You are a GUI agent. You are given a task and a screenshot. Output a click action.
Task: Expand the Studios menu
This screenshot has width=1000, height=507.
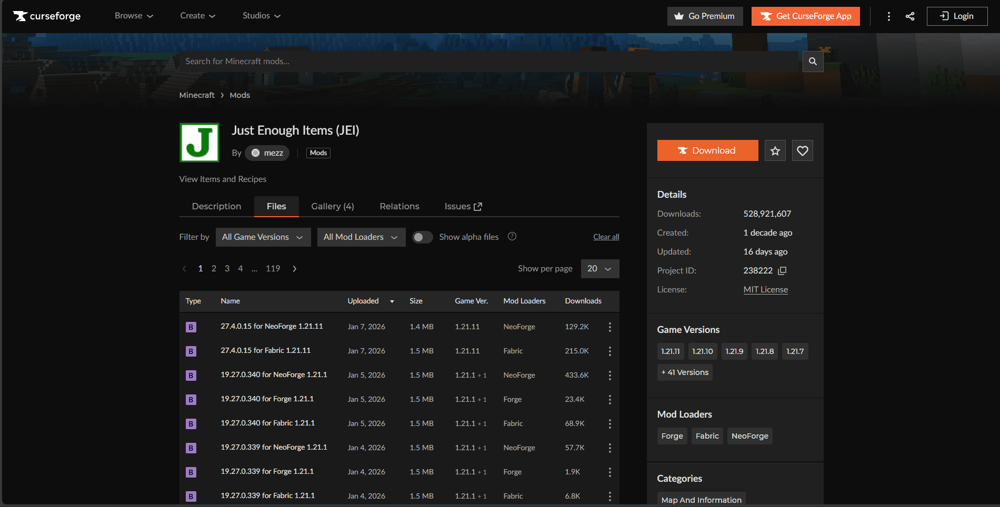pos(262,16)
